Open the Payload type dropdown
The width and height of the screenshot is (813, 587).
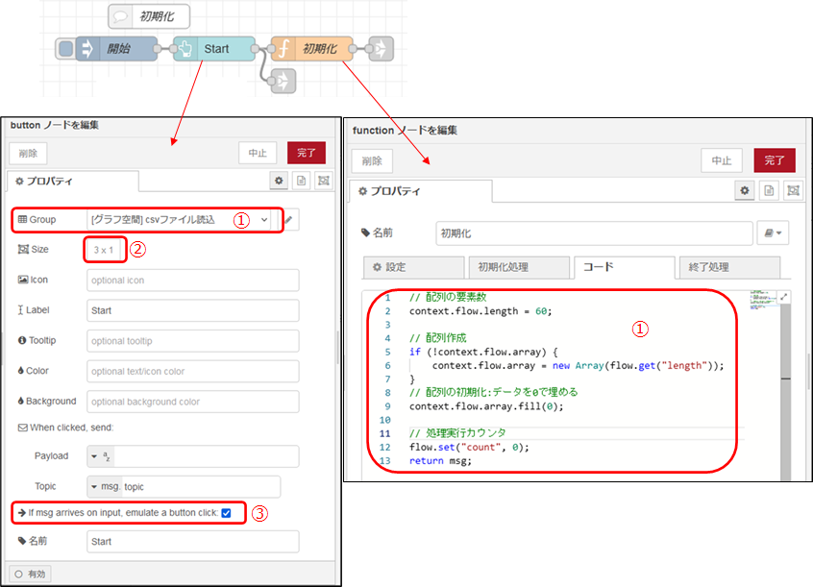pos(100,456)
